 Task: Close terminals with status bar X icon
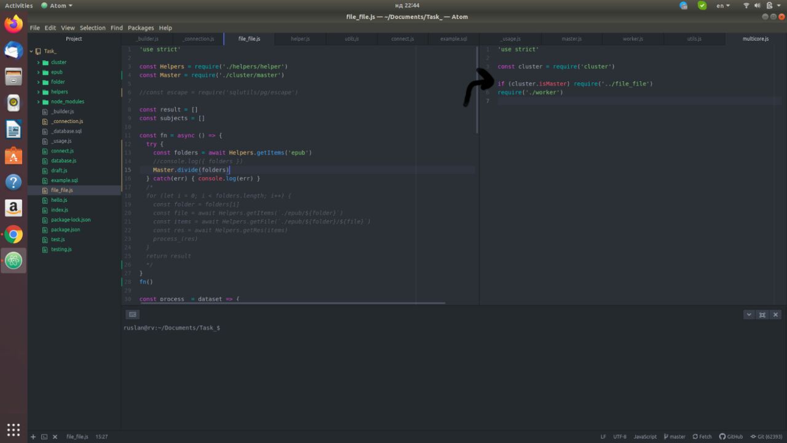point(55,436)
